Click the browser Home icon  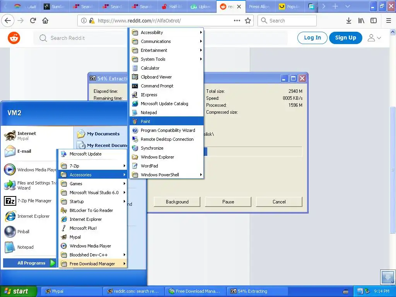coord(45,20)
